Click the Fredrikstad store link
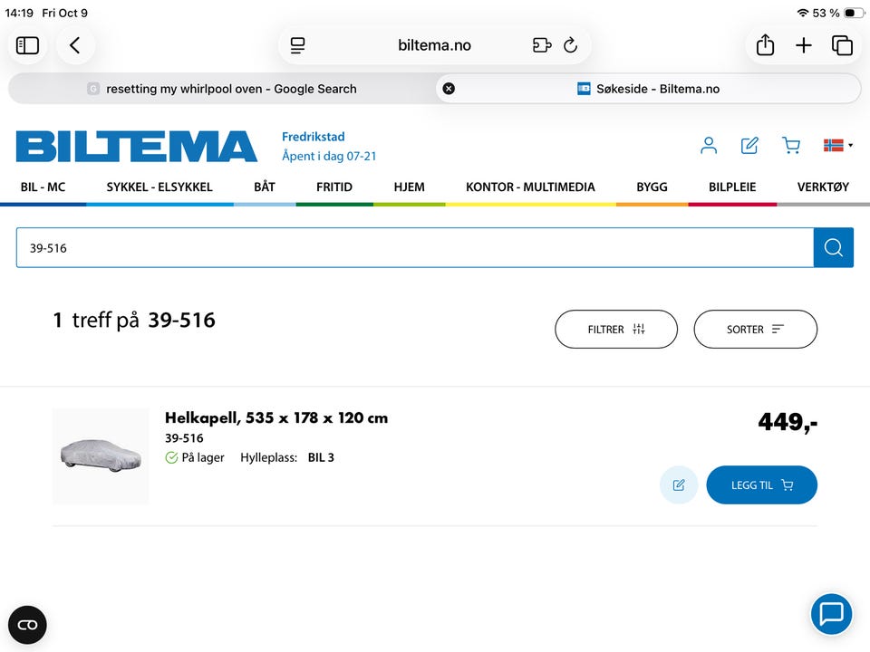Screen dimensions: 870x652 click(313, 137)
